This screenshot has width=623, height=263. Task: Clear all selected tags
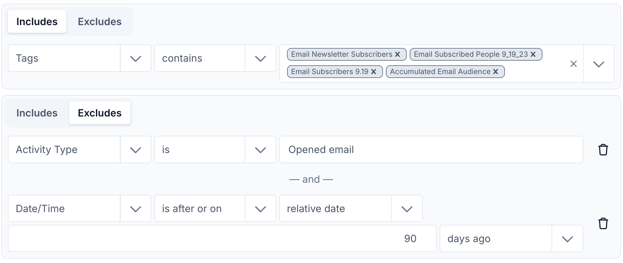point(573,64)
